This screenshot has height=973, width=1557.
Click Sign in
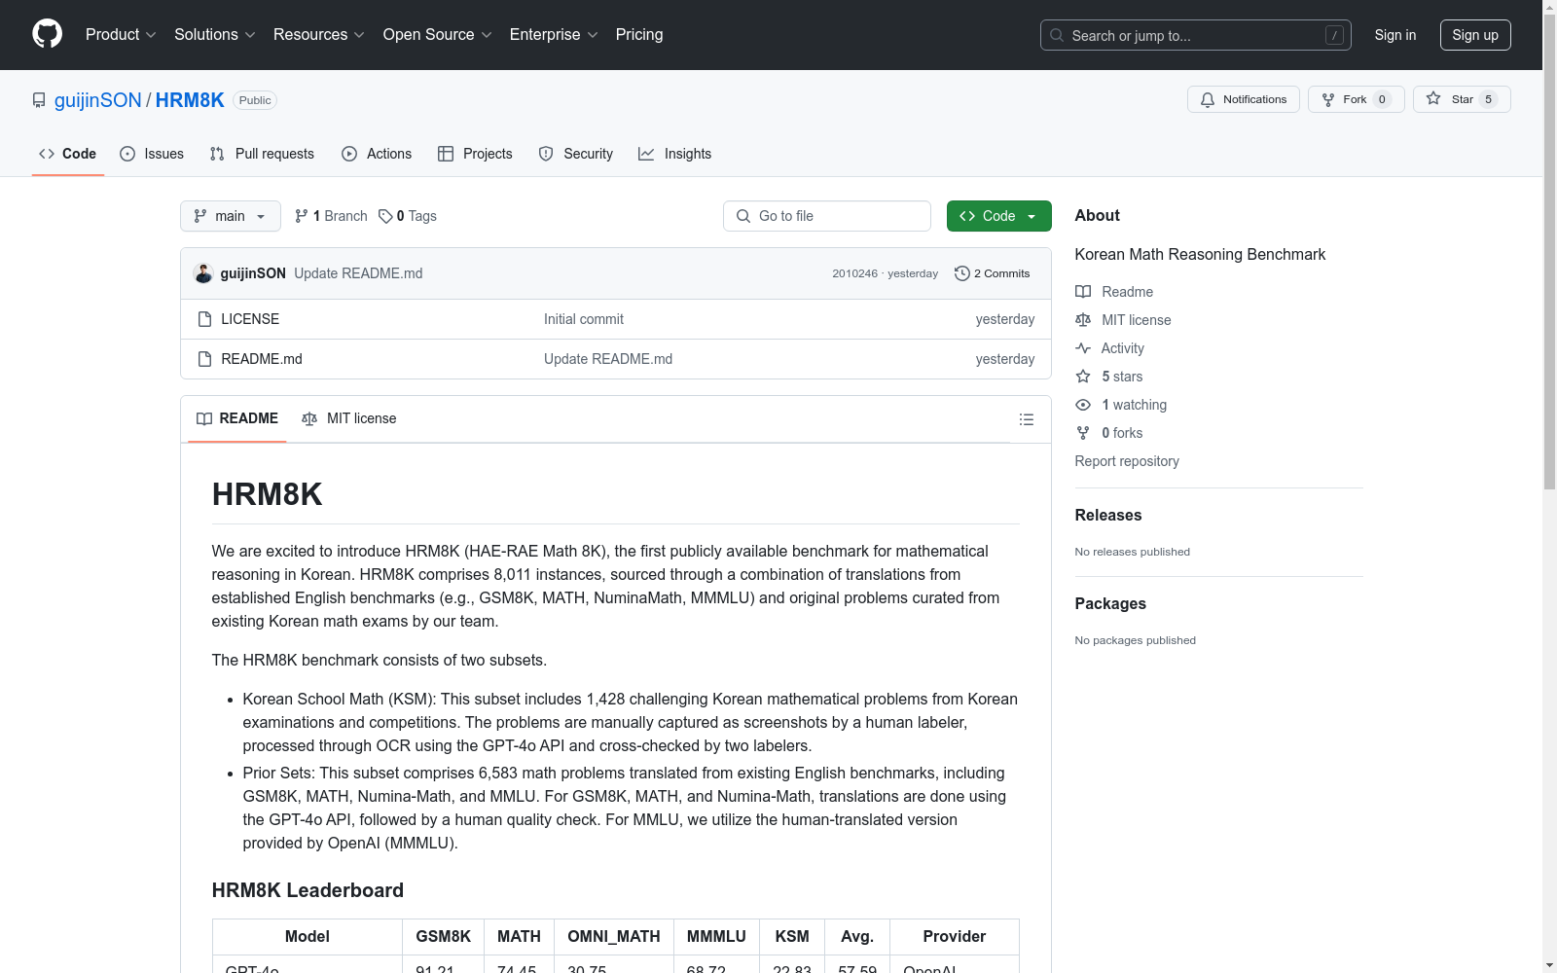(x=1395, y=35)
